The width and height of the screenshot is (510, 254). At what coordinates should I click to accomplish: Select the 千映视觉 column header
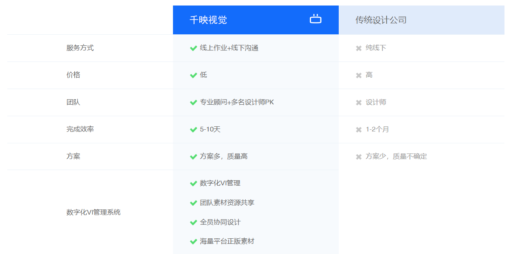point(208,20)
